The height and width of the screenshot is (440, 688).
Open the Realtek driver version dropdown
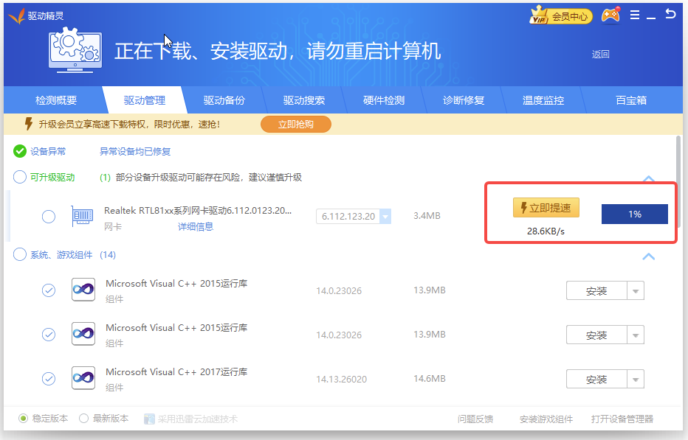coord(385,217)
